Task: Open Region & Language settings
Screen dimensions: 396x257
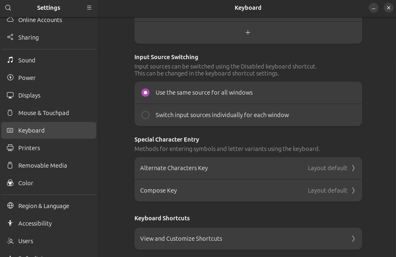Action: point(49,206)
